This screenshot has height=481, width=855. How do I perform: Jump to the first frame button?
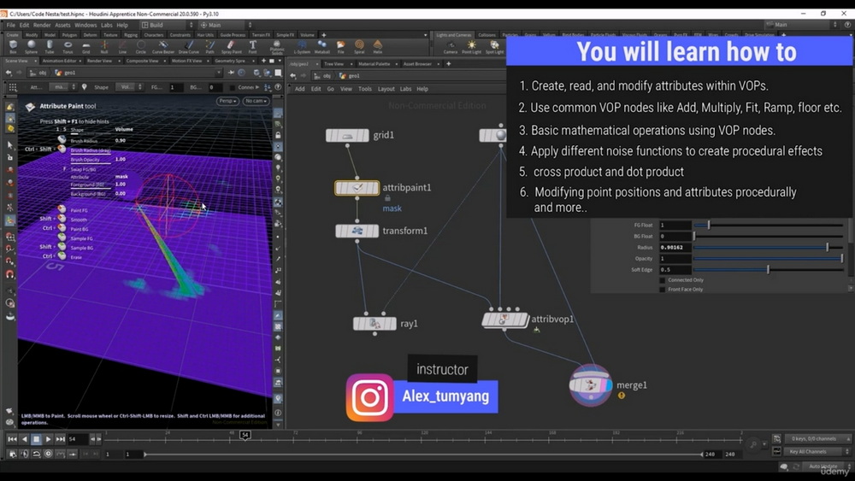12,439
